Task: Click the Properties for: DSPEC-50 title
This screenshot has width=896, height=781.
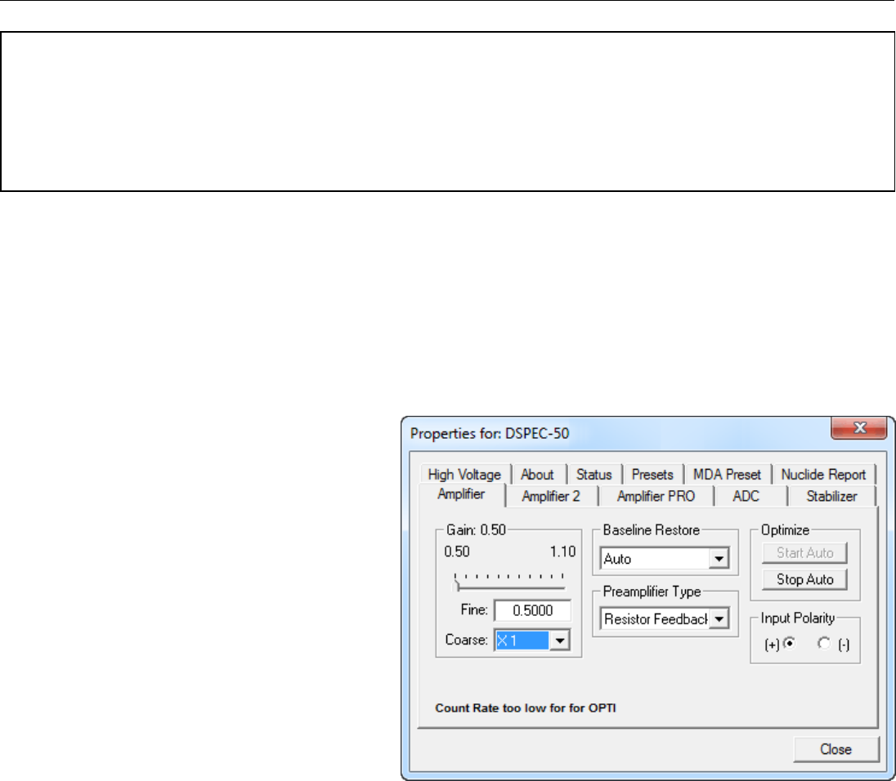Action: pyautogui.click(x=490, y=433)
